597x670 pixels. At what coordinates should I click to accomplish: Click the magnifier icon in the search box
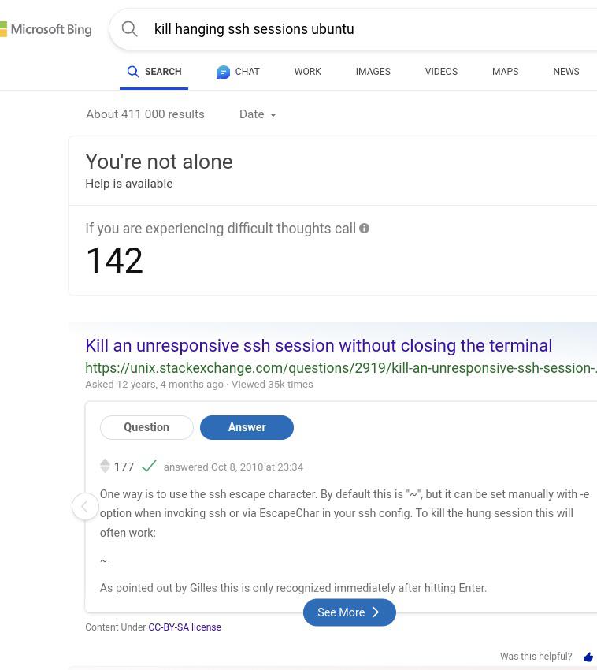pyautogui.click(x=130, y=29)
